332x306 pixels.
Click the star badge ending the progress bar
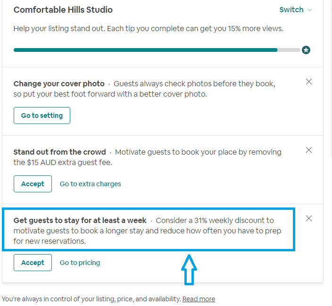tap(306, 50)
